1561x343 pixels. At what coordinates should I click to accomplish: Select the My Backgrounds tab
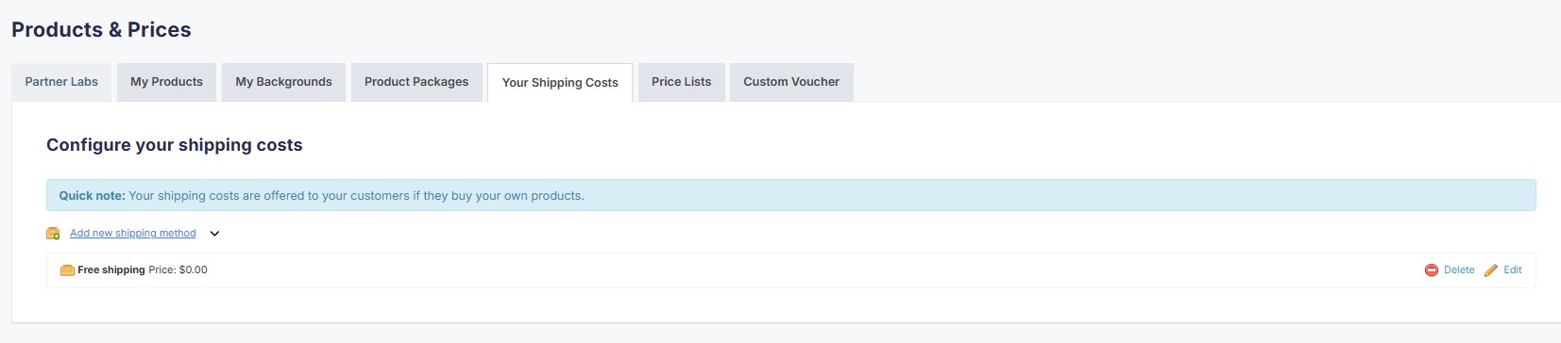pyautogui.click(x=283, y=82)
